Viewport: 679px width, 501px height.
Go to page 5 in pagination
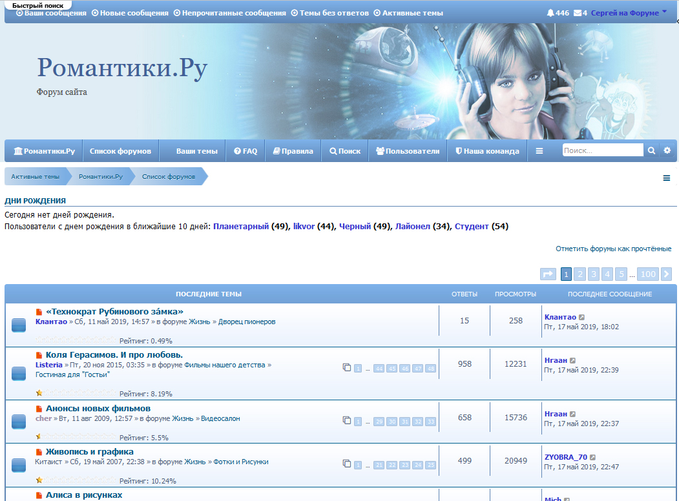[x=621, y=274]
